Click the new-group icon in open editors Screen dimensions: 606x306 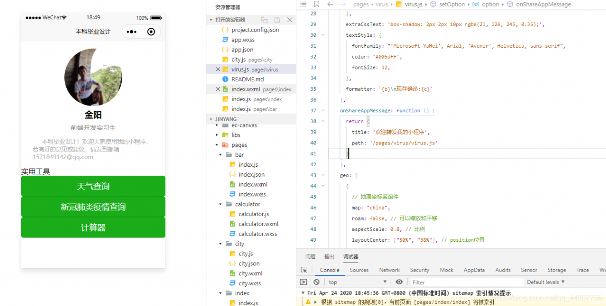(x=265, y=20)
